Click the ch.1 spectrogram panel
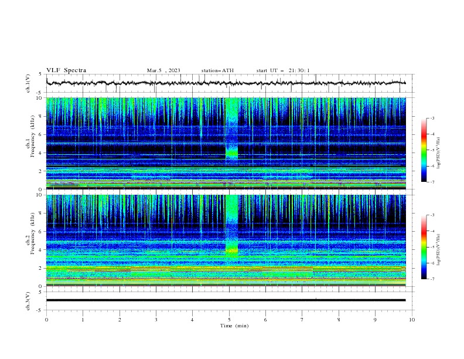The image size is (464, 359). pyautogui.click(x=226, y=143)
